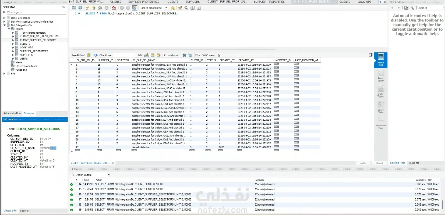Image resolution: width=445 pixels, height=215 pixels.
Task: Sort by CL_SUP_SEL_NAME column header
Action: click(x=144, y=60)
